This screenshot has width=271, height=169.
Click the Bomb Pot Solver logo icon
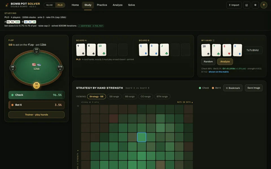click(7, 5)
